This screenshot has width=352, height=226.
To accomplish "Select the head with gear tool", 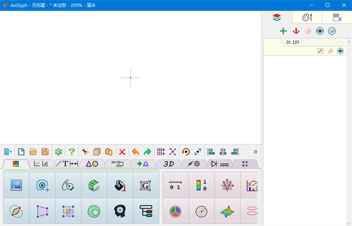I will pyautogui.click(x=120, y=211).
